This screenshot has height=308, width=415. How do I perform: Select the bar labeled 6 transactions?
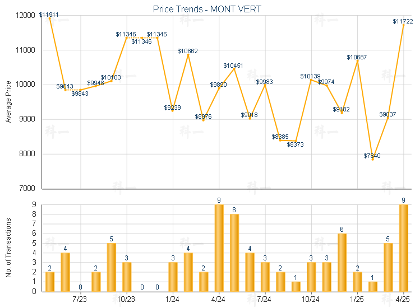342,263
